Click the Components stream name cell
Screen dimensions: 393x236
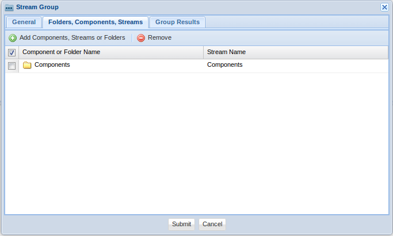pyautogui.click(x=224, y=65)
